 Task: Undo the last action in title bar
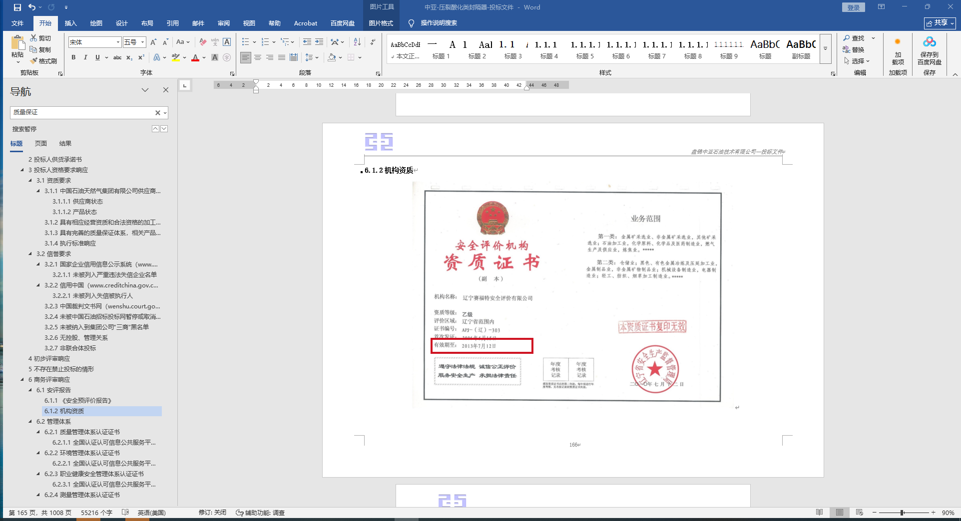[x=32, y=7]
